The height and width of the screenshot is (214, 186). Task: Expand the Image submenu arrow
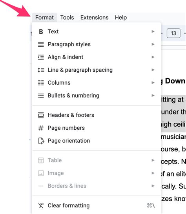(153, 173)
